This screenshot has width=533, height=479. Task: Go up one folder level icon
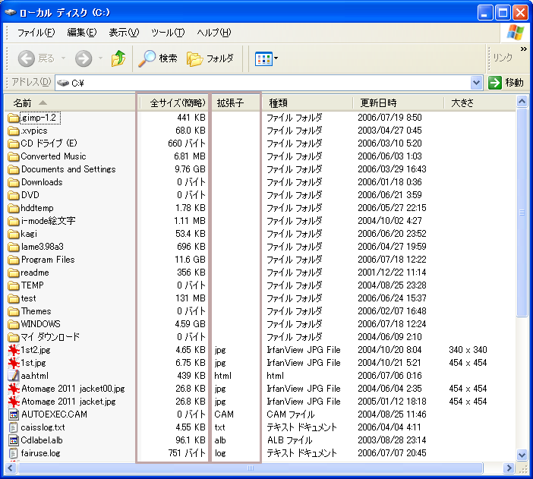(x=118, y=58)
